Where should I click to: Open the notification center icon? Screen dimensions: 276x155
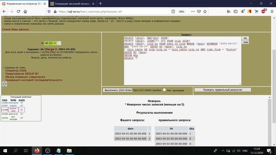coord(269,151)
